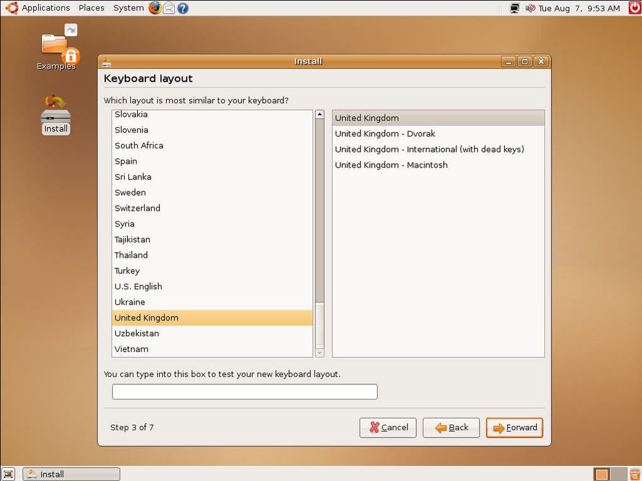Select Slovakia in the layout list
Image resolution: width=642 pixels, height=481 pixels.
click(x=212, y=115)
